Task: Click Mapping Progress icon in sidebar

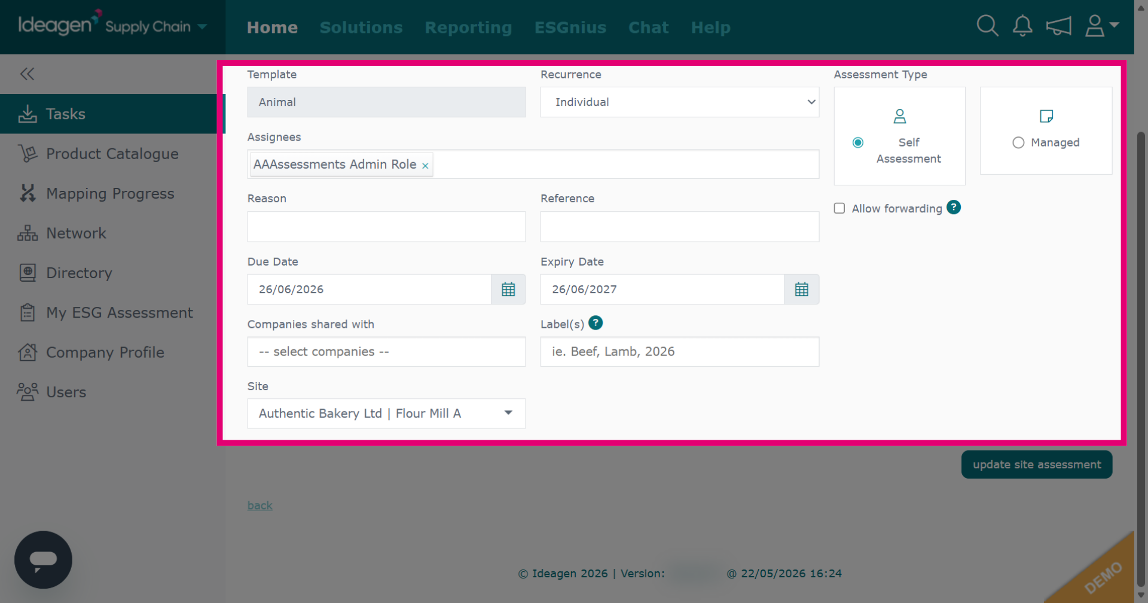Action: (x=28, y=193)
